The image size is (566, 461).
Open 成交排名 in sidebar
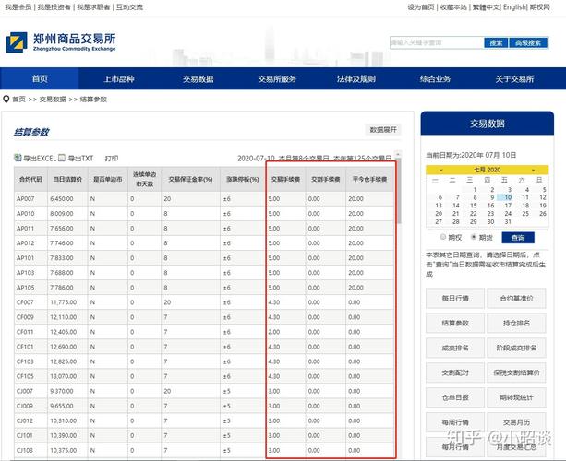point(455,348)
